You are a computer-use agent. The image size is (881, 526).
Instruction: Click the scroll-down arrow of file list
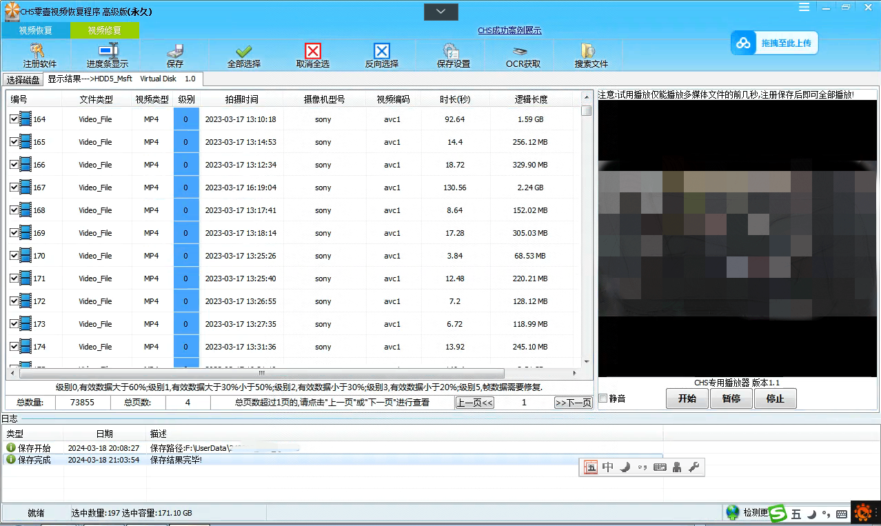coord(586,362)
